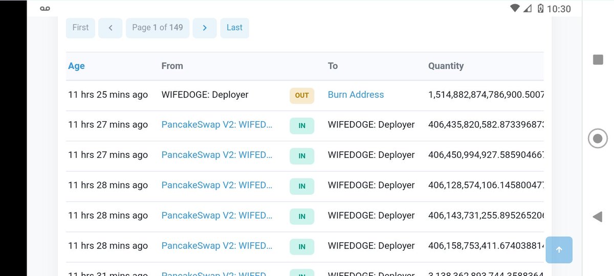
Task: Click IN badge on the 406,158,753,411 row
Action: point(302,246)
